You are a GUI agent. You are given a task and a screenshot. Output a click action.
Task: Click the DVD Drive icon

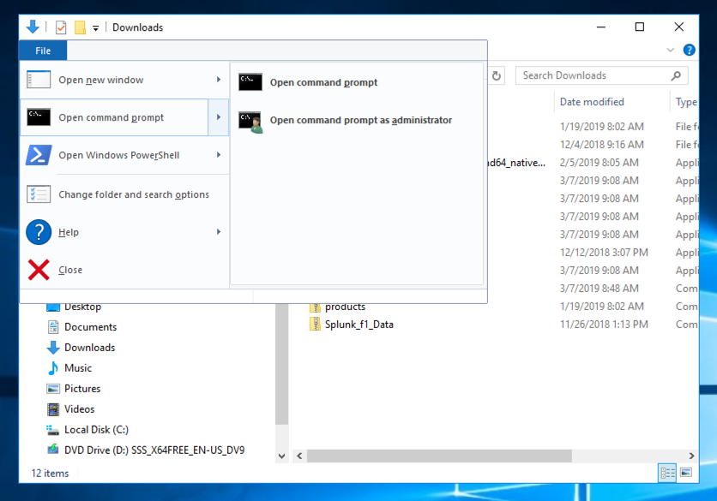pyautogui.click(x=53, y=450)
